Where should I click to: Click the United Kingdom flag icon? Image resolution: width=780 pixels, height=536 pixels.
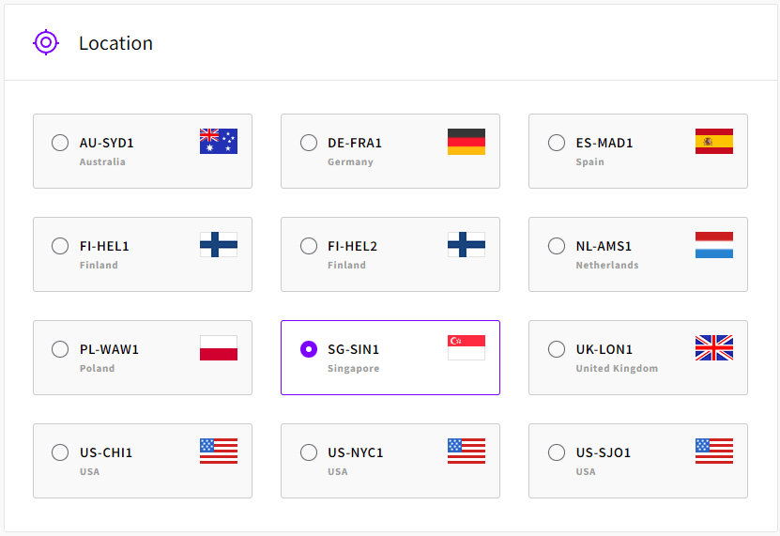pos(714,348)
